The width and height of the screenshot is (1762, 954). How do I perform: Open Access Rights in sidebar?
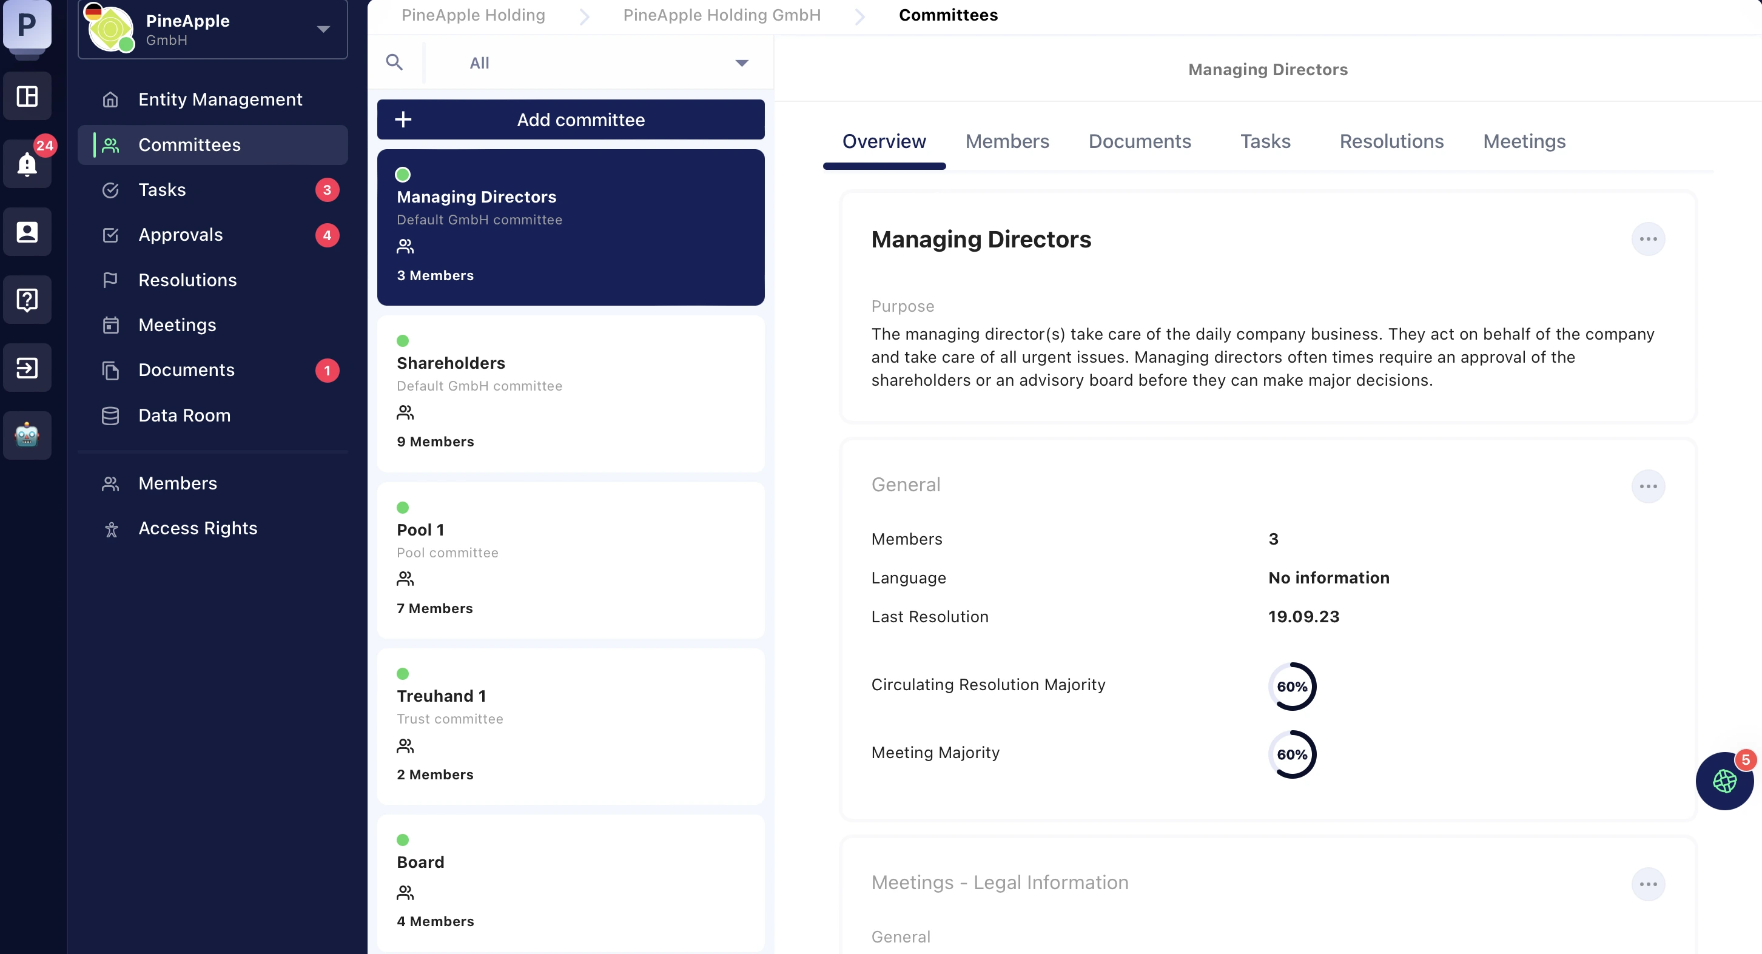click(x=213, y=529)
